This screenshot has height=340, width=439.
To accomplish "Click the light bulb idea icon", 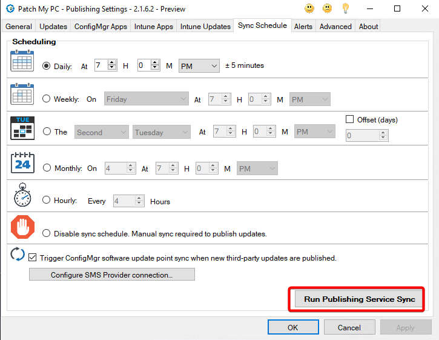I will pyautogui.click(x=346, y=8).
